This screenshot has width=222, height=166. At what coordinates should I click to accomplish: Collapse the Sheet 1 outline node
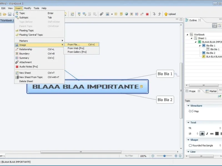(191, 38)
